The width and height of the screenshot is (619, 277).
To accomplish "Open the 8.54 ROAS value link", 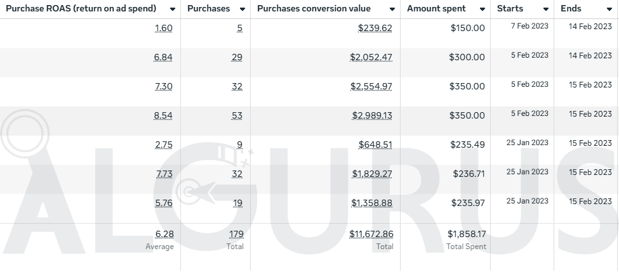I will 164,116.
